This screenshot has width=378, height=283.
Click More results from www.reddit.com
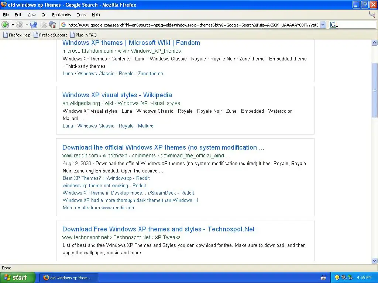click(x=99, y=208)
